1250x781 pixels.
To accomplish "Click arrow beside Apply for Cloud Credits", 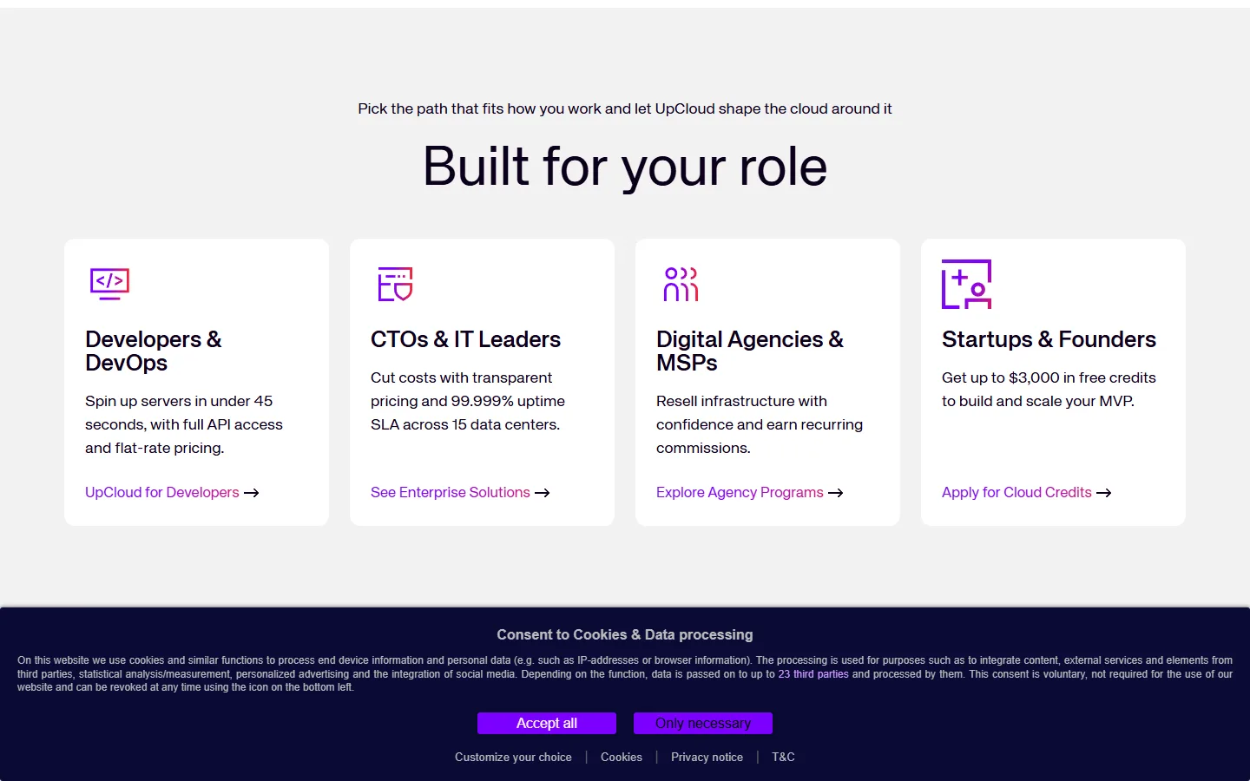I will coord(1104,493).
